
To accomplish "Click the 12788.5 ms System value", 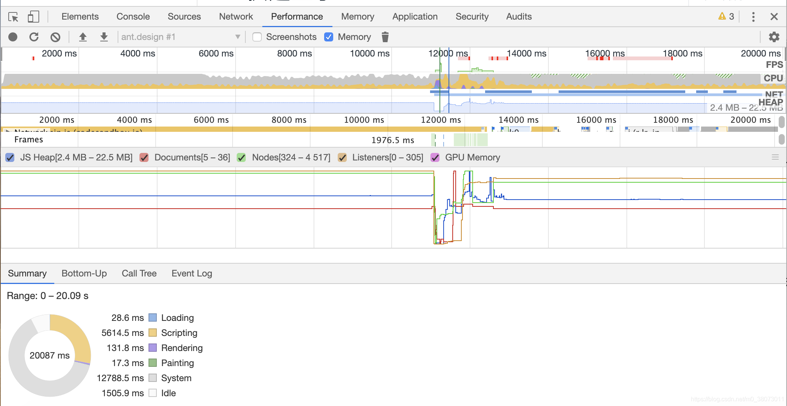I will pos(120,378).
